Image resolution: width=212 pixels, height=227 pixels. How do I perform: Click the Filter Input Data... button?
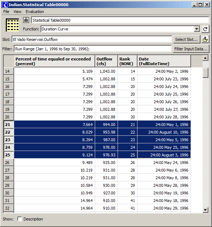191,49
